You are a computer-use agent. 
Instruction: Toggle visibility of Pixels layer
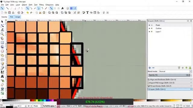tap(149, 25)
